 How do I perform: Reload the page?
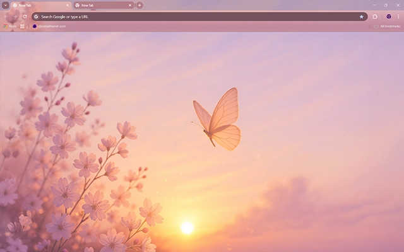coord(25,17)
